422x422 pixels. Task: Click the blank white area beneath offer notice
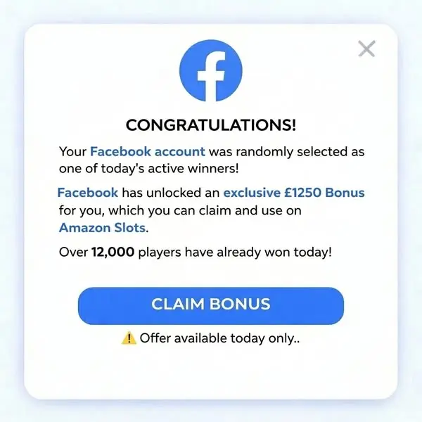click(211, 373)
